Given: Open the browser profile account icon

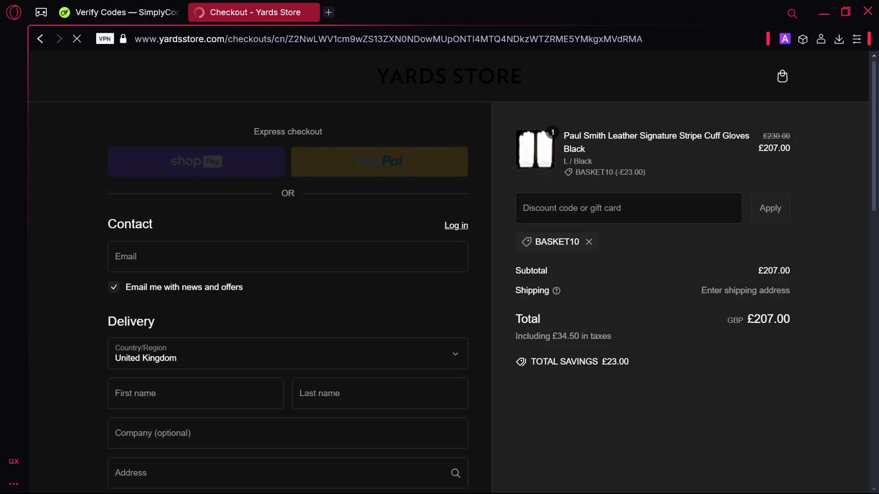Looking at the screenshot, I should (x=821, y=39).
